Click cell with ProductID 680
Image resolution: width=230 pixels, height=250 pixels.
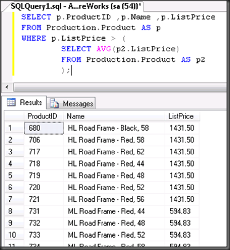coord(44,128)
